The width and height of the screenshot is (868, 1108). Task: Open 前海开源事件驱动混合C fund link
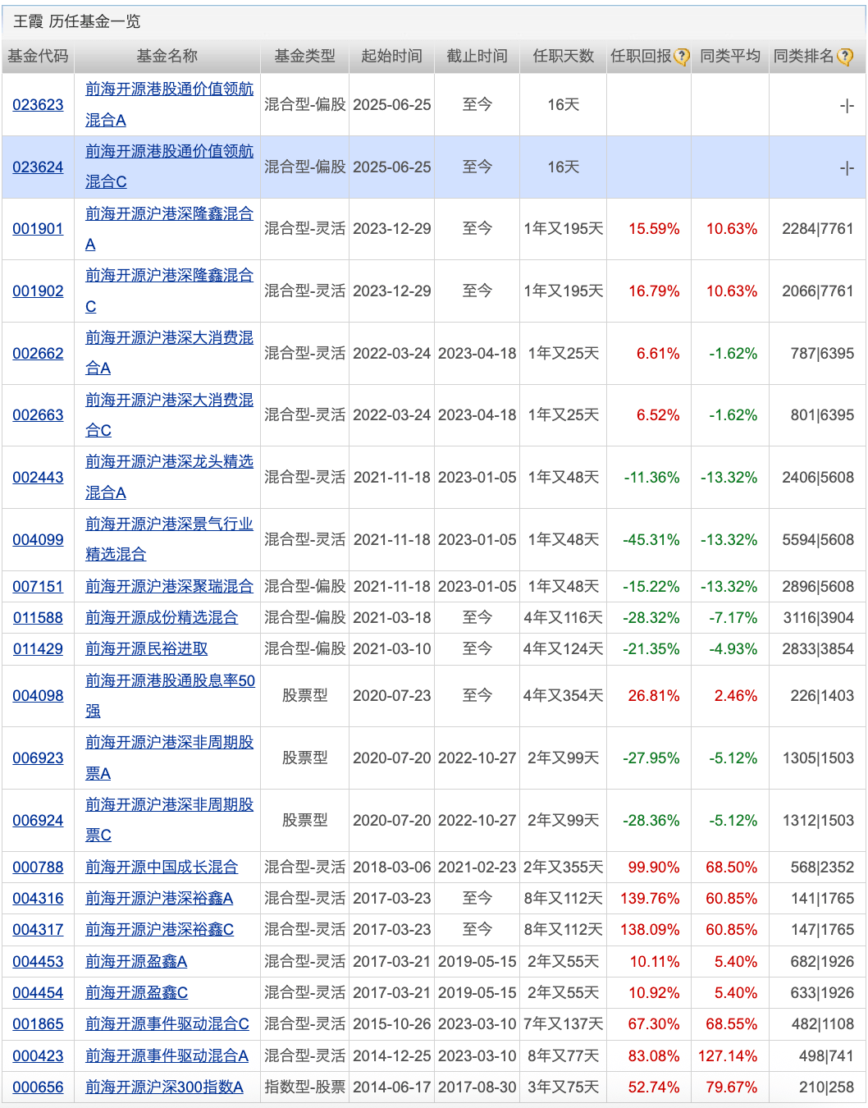[x=167, y=1023]
